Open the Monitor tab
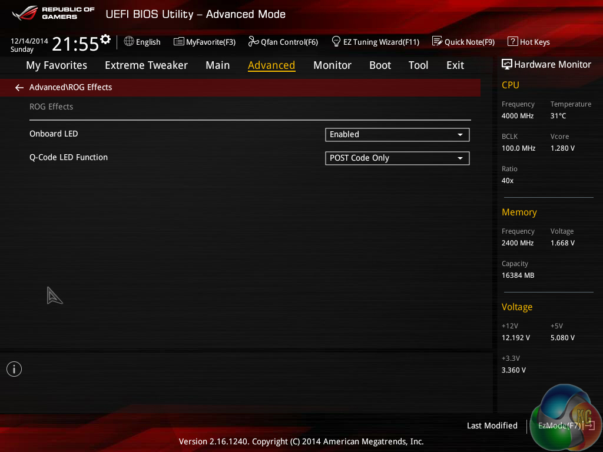Viewport: 603px width, 452px height. (332, 65)
